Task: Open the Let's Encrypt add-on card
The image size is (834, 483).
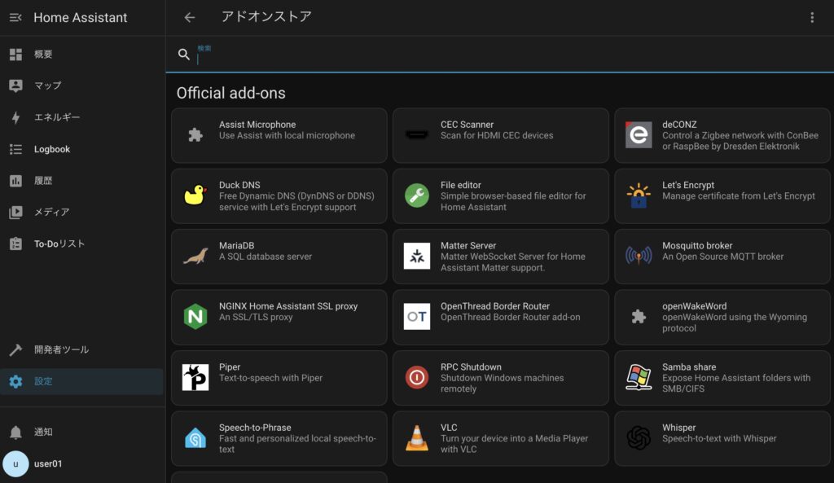Action: coord(722,195)
